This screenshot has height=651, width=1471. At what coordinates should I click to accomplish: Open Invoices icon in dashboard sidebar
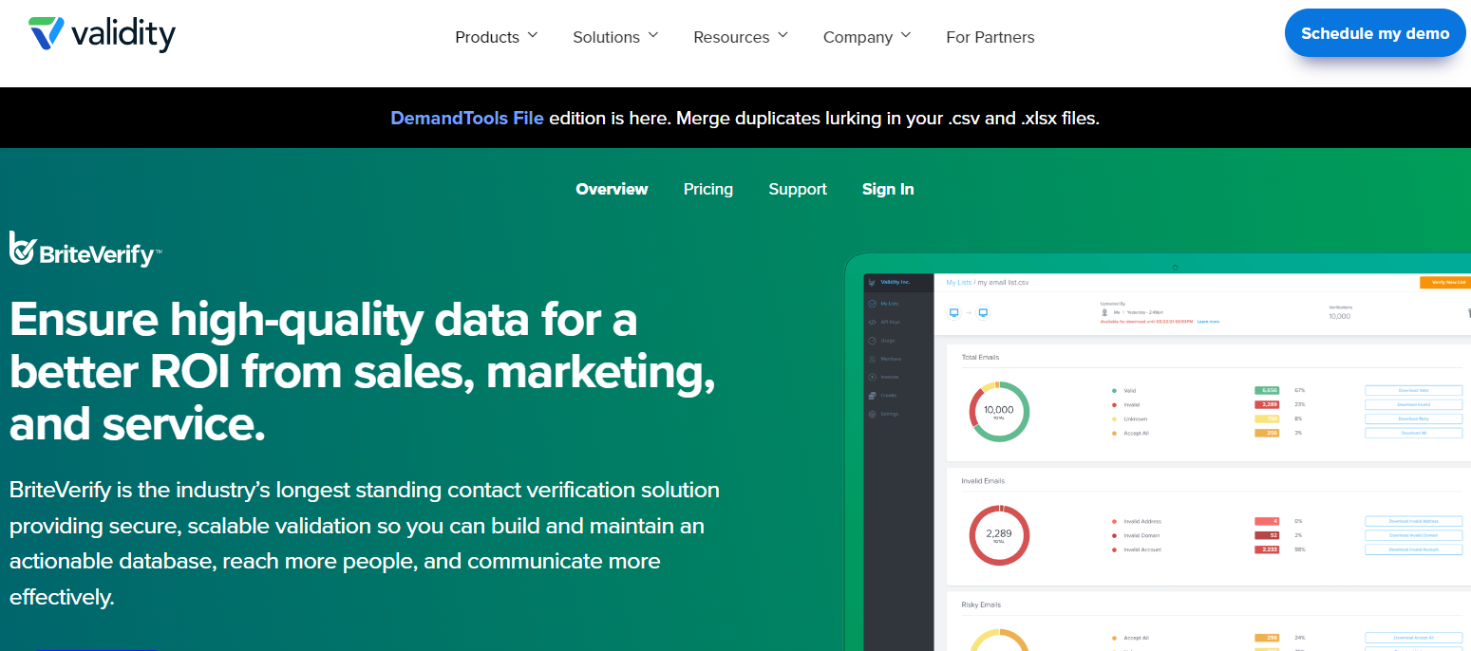pyautogui.click(x=872, y=377)
